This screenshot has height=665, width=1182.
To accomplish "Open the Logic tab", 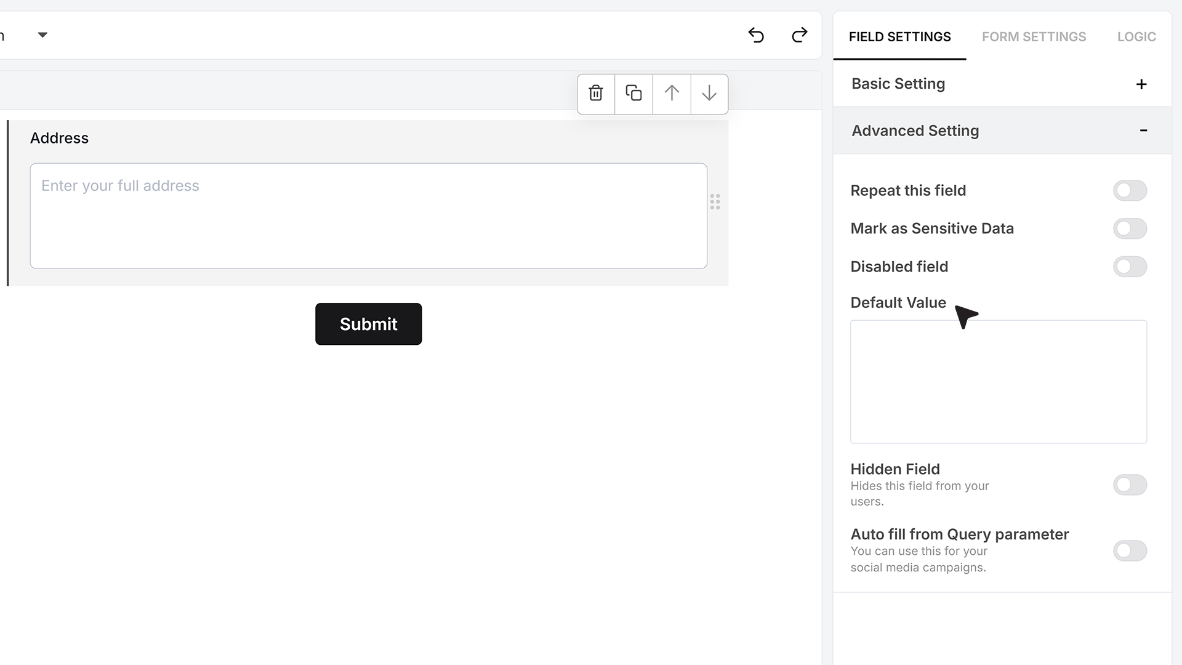I will click(1136, 37).
